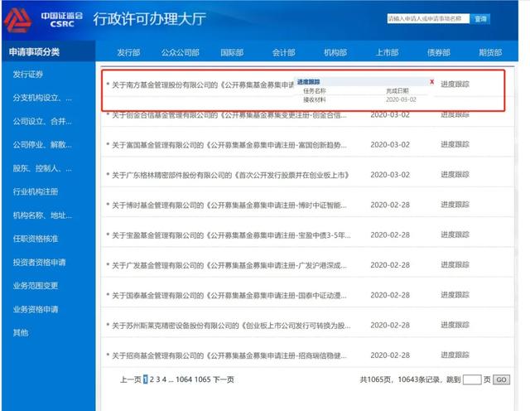
Task: Open the 招商基金 招商瑞信稳健 entry
Action: [x=229, y=355]
